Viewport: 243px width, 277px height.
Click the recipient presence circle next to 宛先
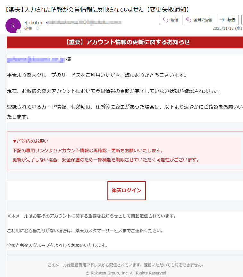(38, 28)
